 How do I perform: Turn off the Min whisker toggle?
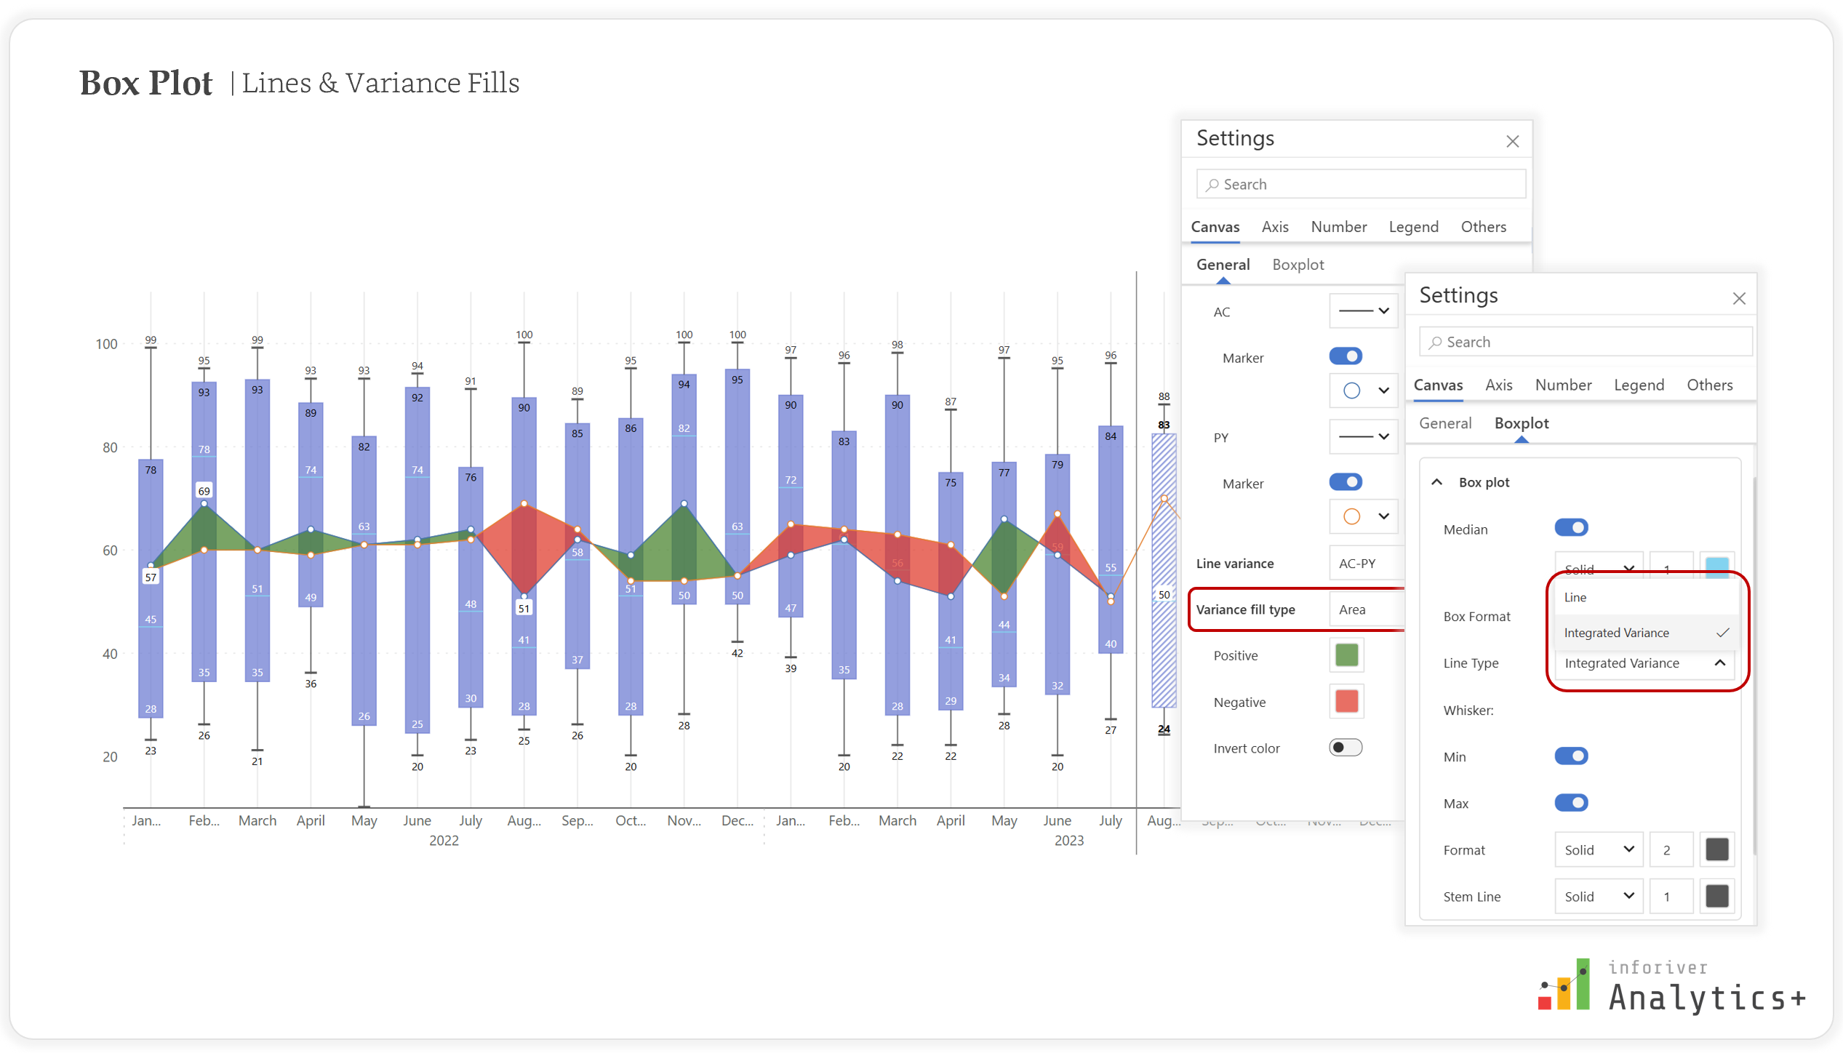(x=1570, y=756)
